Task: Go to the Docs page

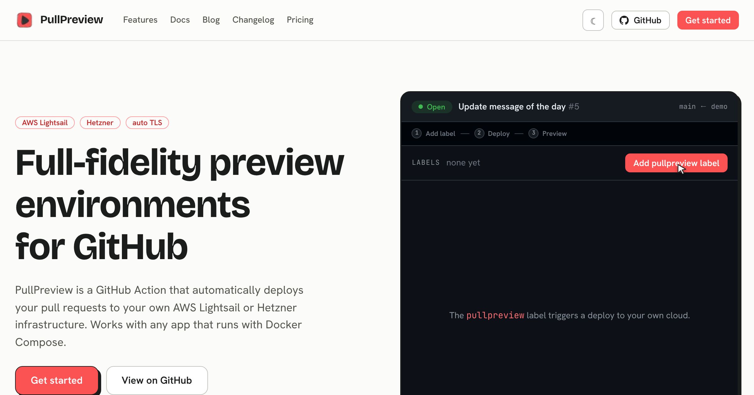Action: [180, 20]
